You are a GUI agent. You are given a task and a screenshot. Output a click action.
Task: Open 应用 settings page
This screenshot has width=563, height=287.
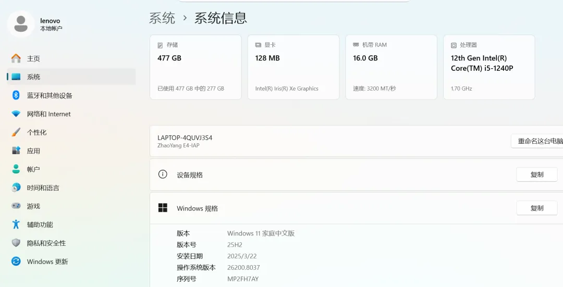click(71, 151)
